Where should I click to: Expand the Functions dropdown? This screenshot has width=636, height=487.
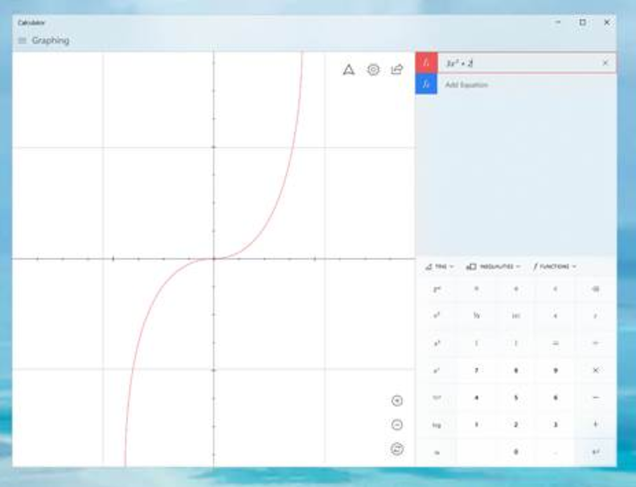tap(554, 267)
